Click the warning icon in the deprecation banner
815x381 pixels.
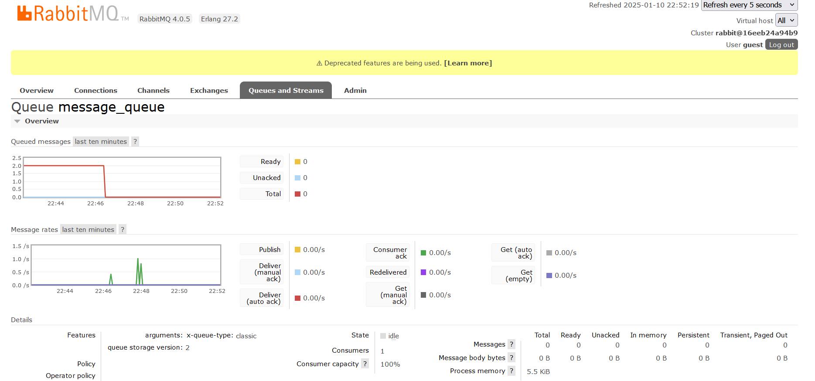pyautogui.click(x=319, y=63)
